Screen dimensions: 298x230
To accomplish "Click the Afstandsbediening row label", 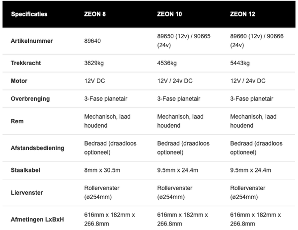I will pyautogui.click(x=37, y=148).
